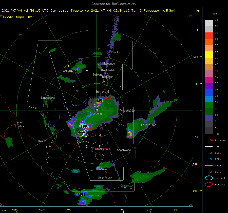The height and width of the screenshot is (213, 228).
Task: Click the Ponoka city label
Action: pyautogui.click(x=116, y=52)
